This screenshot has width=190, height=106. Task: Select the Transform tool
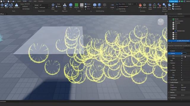(17, 6)
